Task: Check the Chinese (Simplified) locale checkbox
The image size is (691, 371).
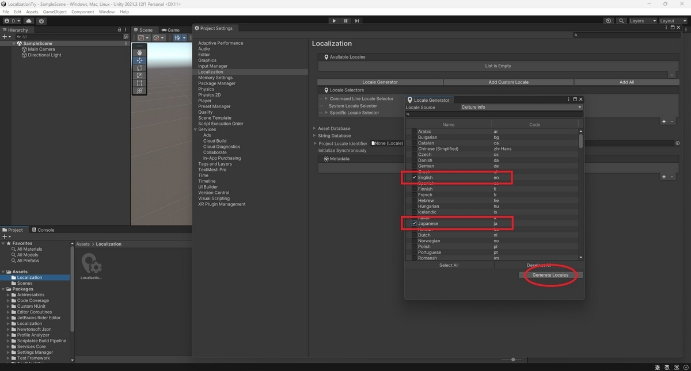Action: [x=414, y=149]
